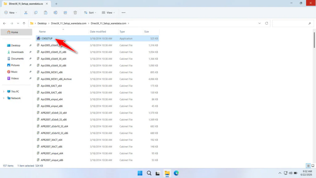This screenshot has width=316, height=178.
Task: Open Task View on the taskbar
Action: click(x=158, y=173)
